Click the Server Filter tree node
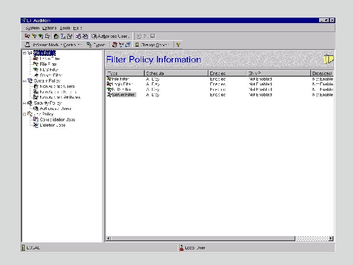The image size is (353, 265). pos(50,75)
